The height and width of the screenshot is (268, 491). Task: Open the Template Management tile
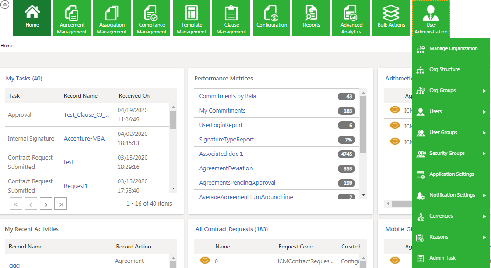[x=191, y=19]
